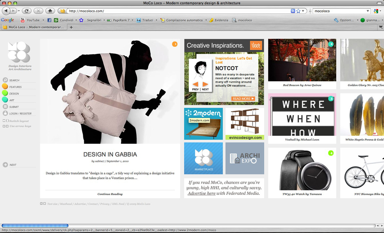The width and height of the screenshot is (384, 233).
Task: Open Opzioni wrench settings
Action: click(344, 20)
